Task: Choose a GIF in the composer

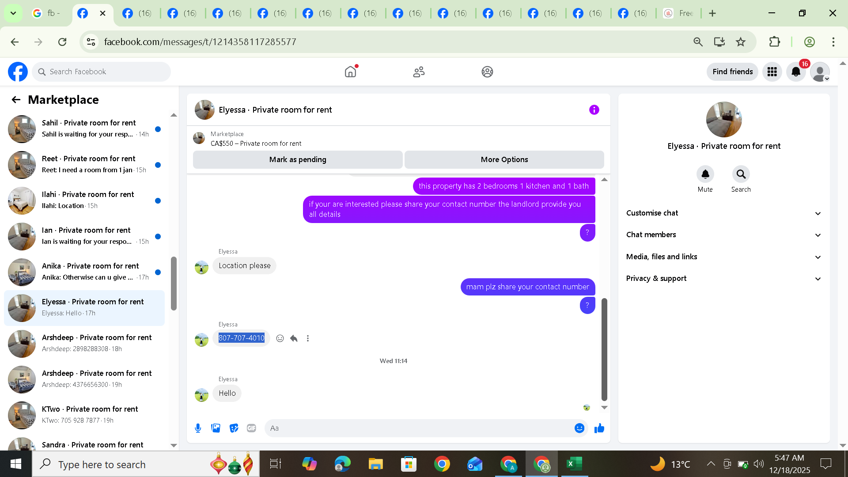Action: coord(251,428)
